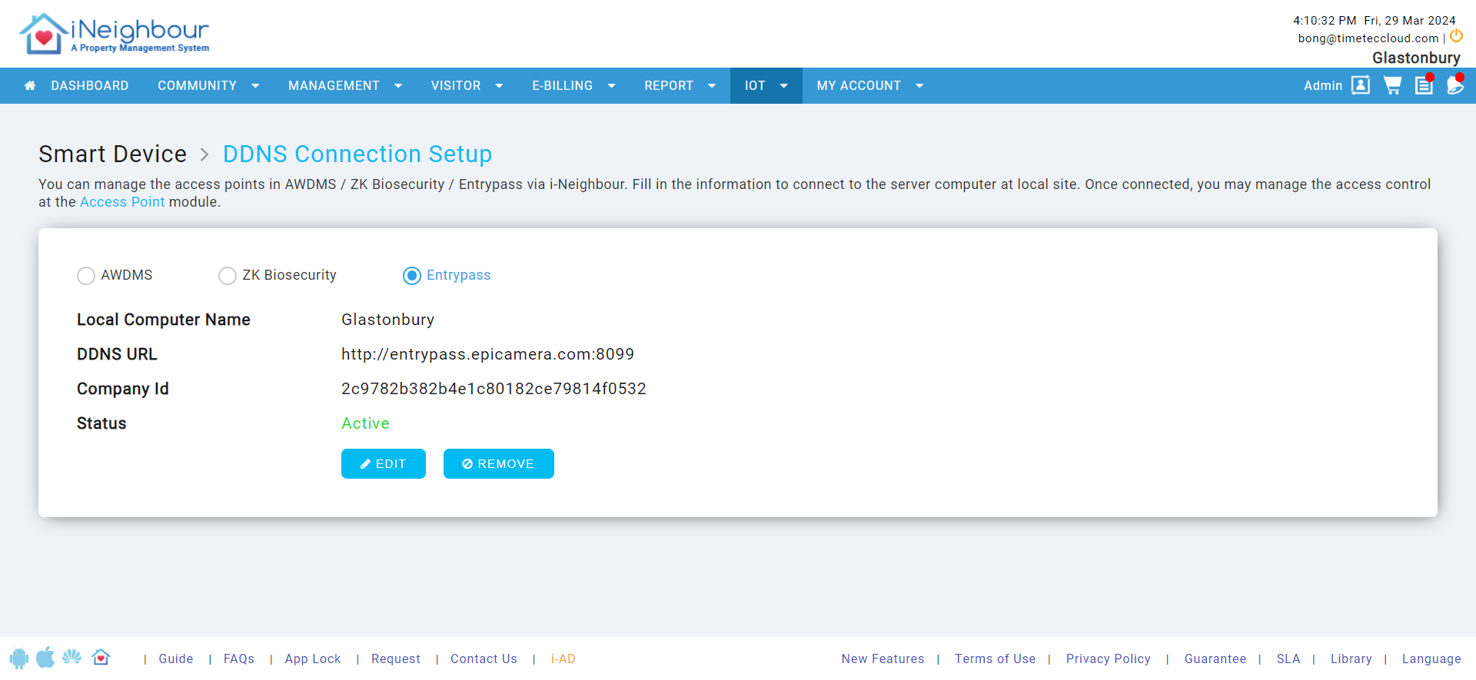Screen dimensions: 1476x680
Task: Open the MY ACCOUNT menu
Action: [x=859, y=86]
